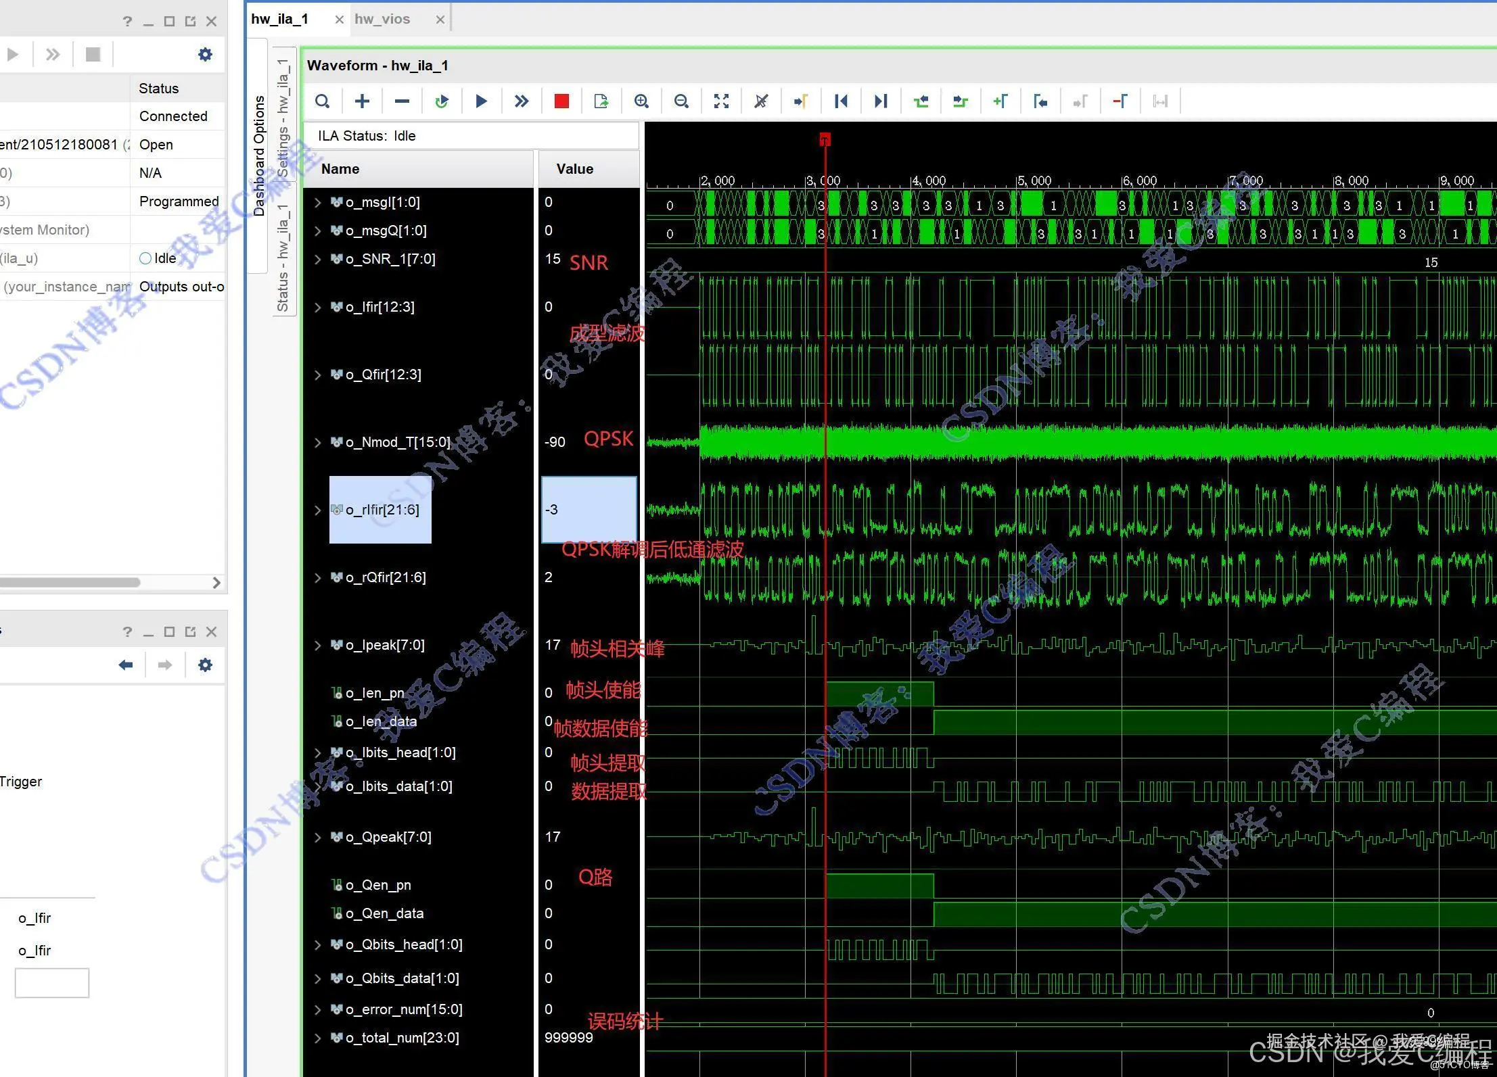Click the waveform Zoom In icon

tap(641, 101)
